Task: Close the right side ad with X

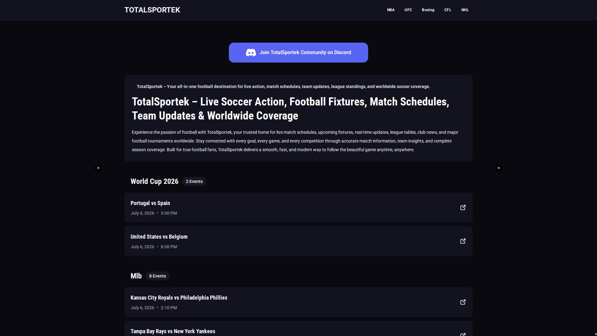Action: tap(499, 168)
